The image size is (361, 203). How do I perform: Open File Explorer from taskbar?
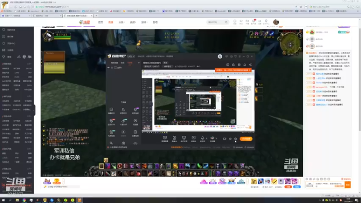[17, 200]
